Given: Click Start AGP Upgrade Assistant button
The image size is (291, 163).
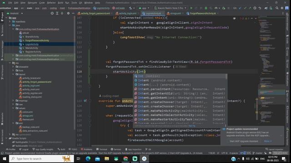Looking at the screenshot, I should click(x=244, y=141).
